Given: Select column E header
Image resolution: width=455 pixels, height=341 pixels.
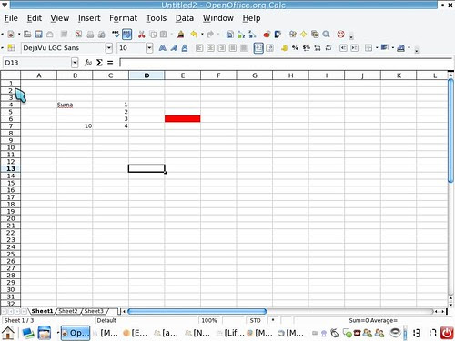Looking at the screenshot, I should pyautogui.click(x=183, y=75).
